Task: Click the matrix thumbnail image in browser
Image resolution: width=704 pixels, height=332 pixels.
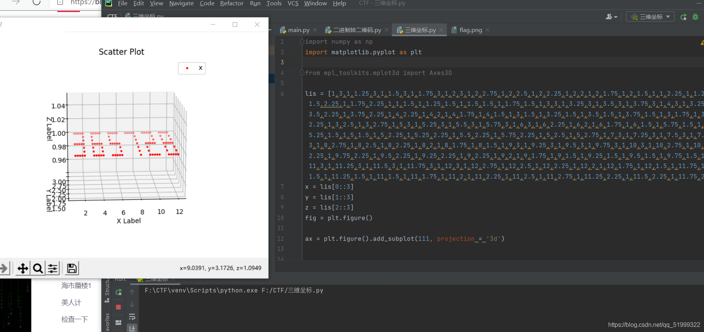Action: tap(15, 305)
